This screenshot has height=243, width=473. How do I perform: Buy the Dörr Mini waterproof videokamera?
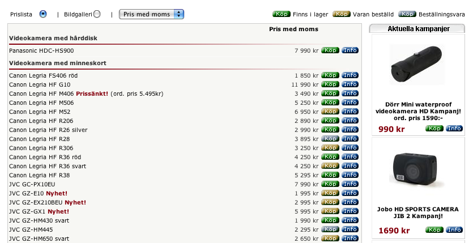tap(434, 129)
